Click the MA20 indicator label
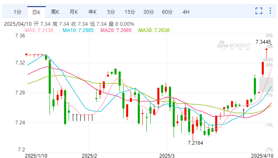 (x=116, y=30)
